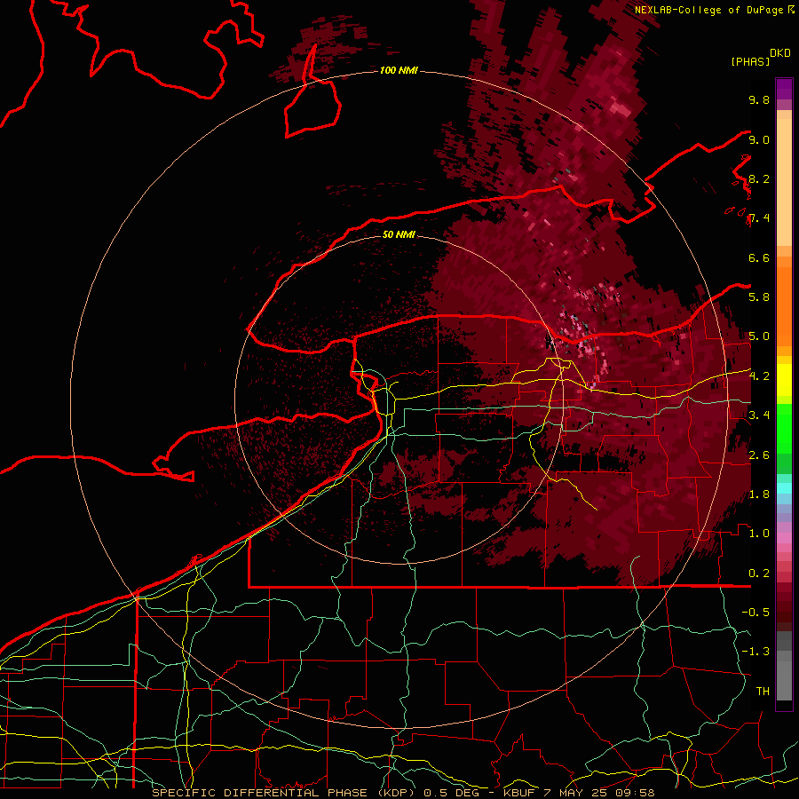Pick the bright green band of the color bar
Viewport: 799px width, 799px height.
pos(784,429)
